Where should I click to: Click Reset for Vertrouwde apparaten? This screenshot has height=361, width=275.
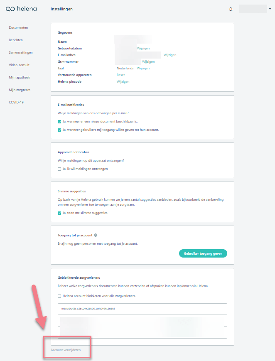coord(121,75)
